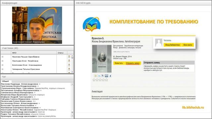Toggle square marker beside Богатикова Юлия Александровна
The image size is (212, 119).
tap(2, 65)
